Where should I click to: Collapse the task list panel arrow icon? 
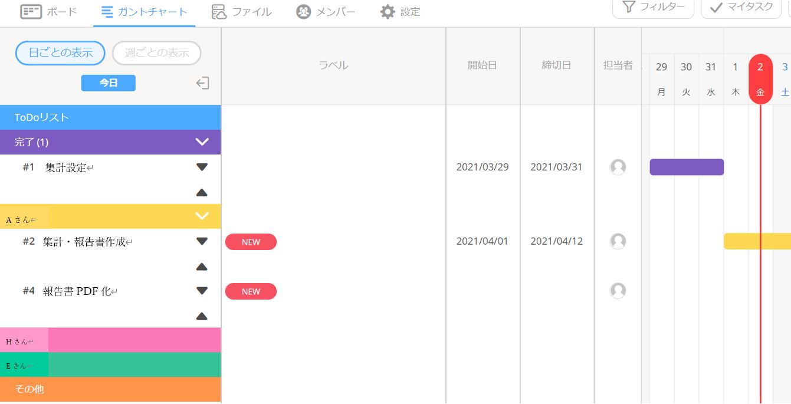click(x=202, y=83)
